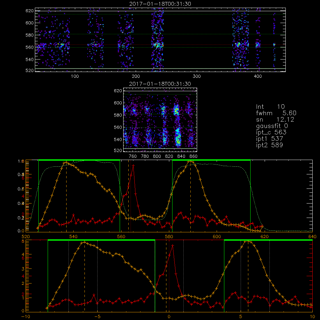
Task: Click y-axis label 520 on the middle plot
Action: pos(118,150)
